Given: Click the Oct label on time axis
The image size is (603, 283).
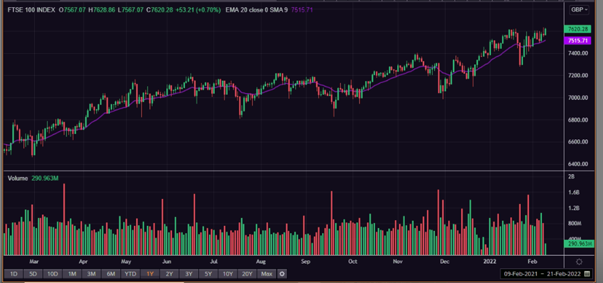Looking at the screenshot, I should click(x=353, y=261).
